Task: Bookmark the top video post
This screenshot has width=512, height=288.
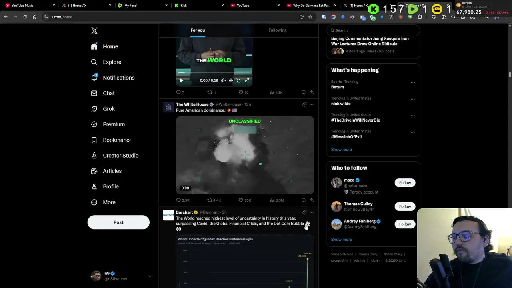Action: [304, 92]
